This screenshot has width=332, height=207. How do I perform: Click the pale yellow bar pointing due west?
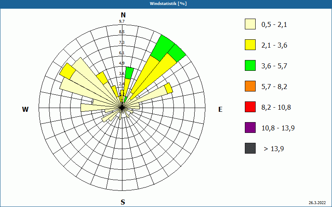tap(100, 108)
